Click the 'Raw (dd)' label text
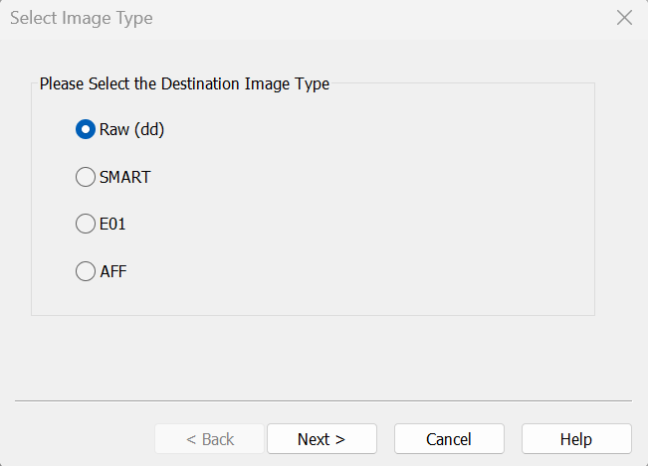 [x=131, y=129]
